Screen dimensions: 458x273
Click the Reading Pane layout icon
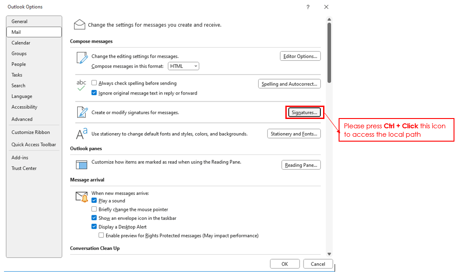[82, 165]
